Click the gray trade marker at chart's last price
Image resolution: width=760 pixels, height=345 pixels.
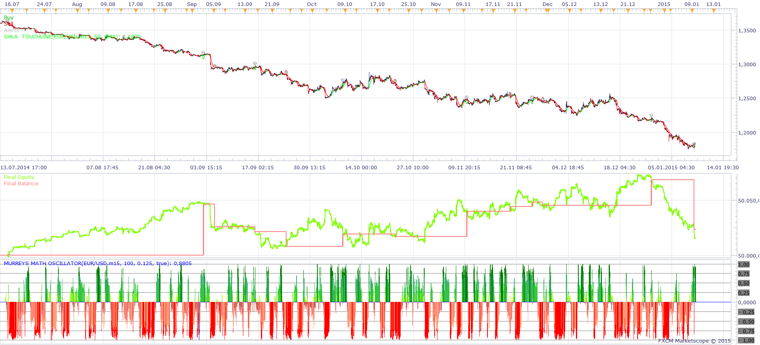click(x=694, y=144)
